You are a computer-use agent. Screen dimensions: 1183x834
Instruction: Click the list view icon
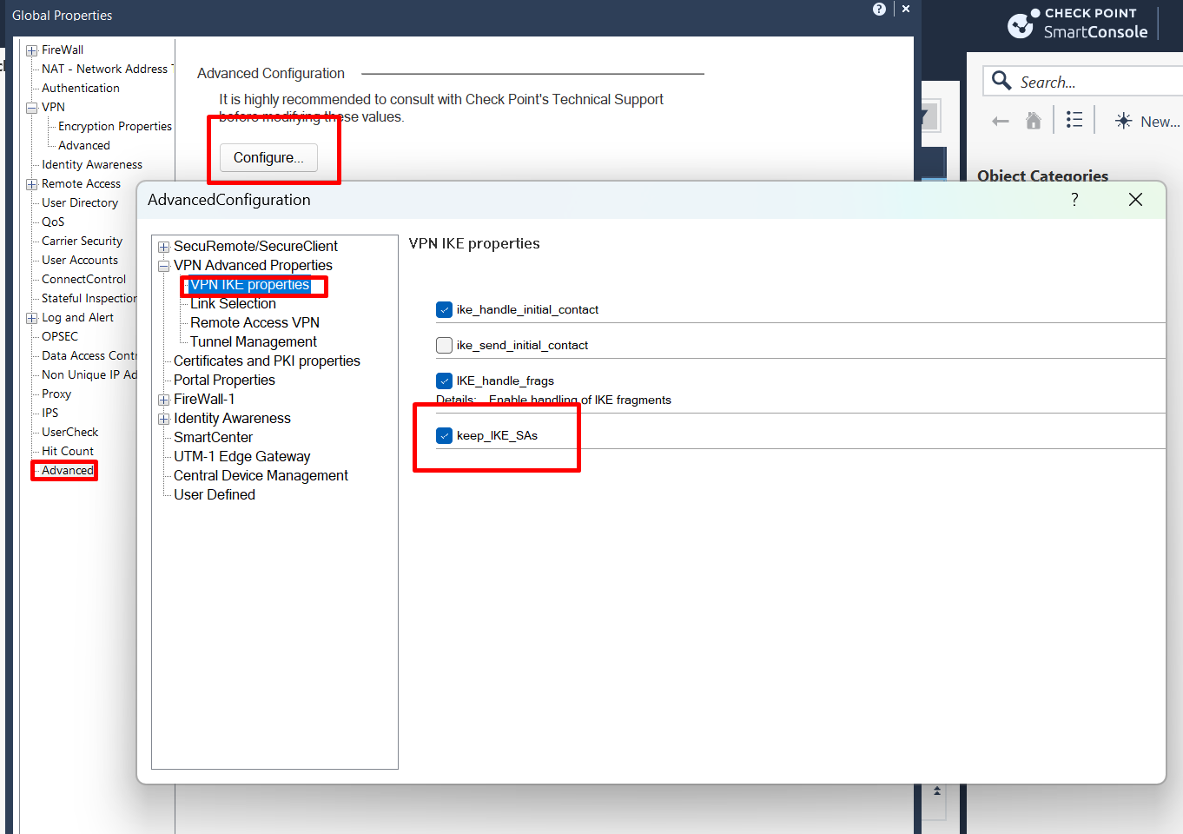point(1074,120)
